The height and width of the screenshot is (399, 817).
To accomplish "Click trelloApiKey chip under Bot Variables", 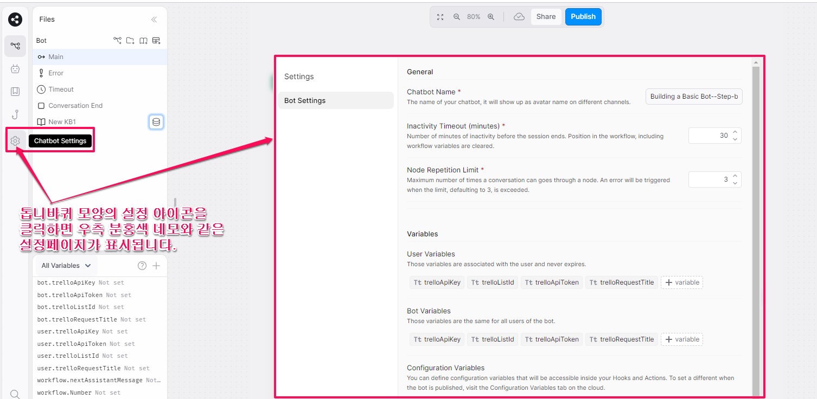I will coord(437,339).
